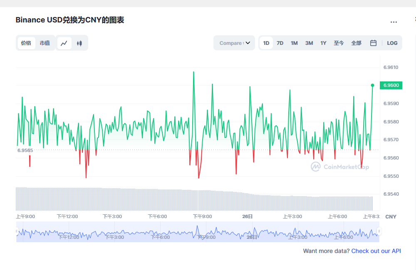The width and height of the screenshot is (416, 270).
Task: Click the 6.9550 y-axis label
Action: click(391, 176)
